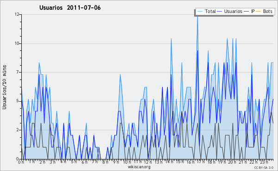Click the y-axis value '0' at origin
The image size is (278, 171).
18,159
